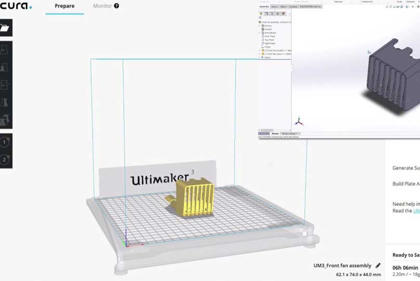
Task: Open PropertyManager tab icon in SolidWorks
Action: click(266, 14)
